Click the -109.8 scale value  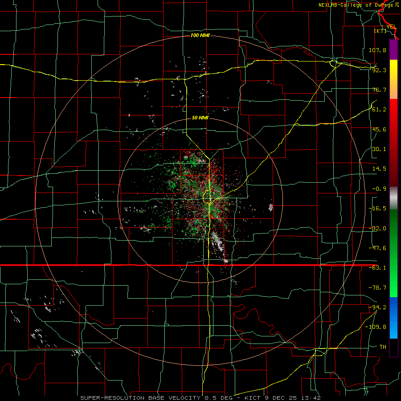click(376, 327)
